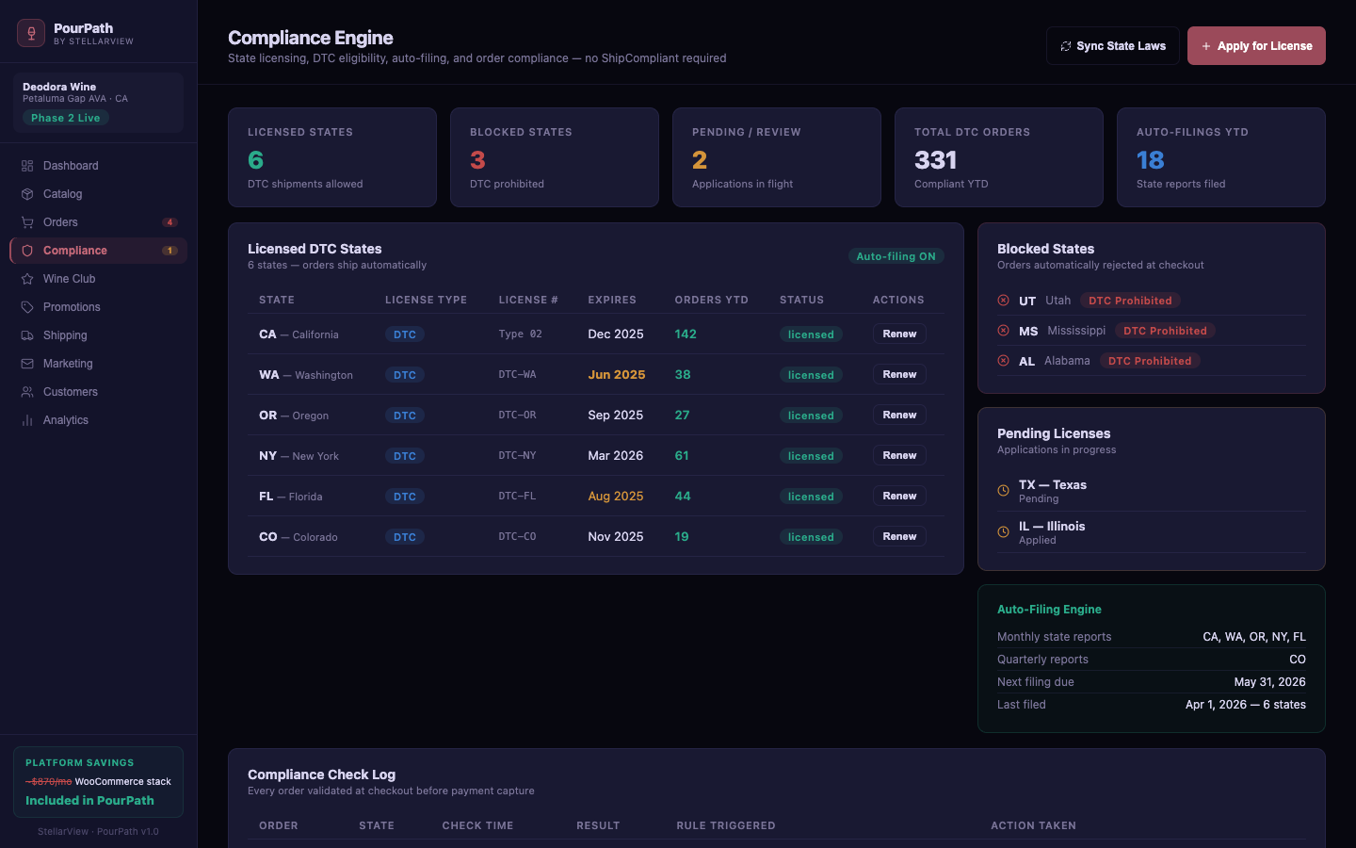Click the Dashboard grid icon in sidebar
The height and width of the screenshot is (848, 1356).
click(27, 166)
